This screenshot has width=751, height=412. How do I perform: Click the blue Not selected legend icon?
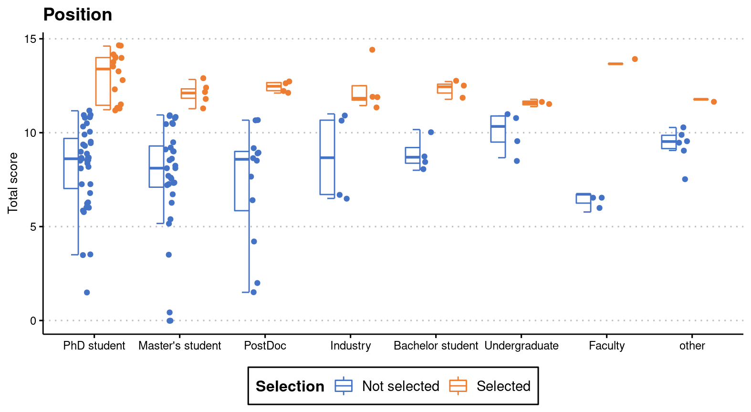click(x=344, y=386)
